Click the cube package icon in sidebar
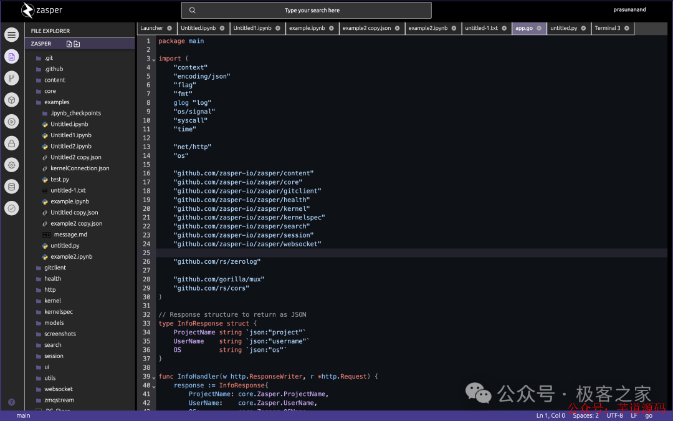This screenshot has height=421, width=673. point(12,100)
